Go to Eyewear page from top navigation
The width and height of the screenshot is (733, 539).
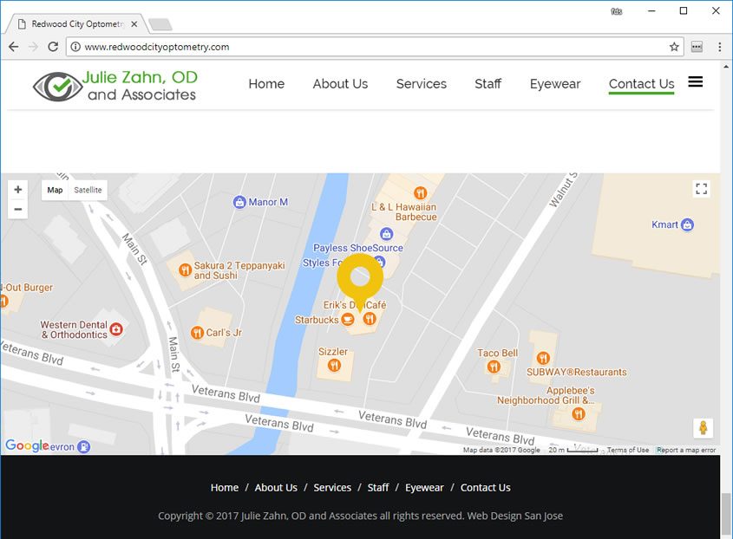[x=555, y=84]
